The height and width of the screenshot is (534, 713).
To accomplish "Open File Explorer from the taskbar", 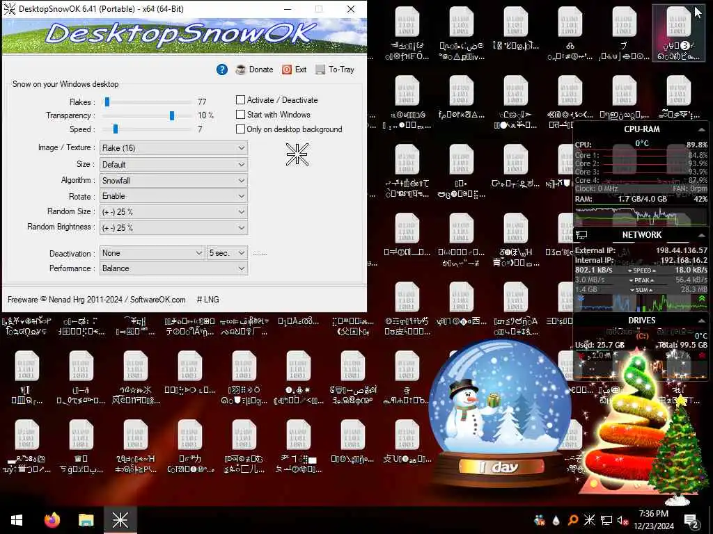I will point(86,520).
